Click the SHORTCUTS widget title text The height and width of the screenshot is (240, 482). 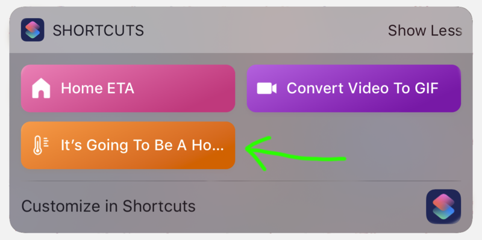[98, 31]
